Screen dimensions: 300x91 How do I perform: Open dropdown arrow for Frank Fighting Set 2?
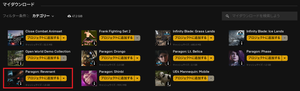(137, 38)
